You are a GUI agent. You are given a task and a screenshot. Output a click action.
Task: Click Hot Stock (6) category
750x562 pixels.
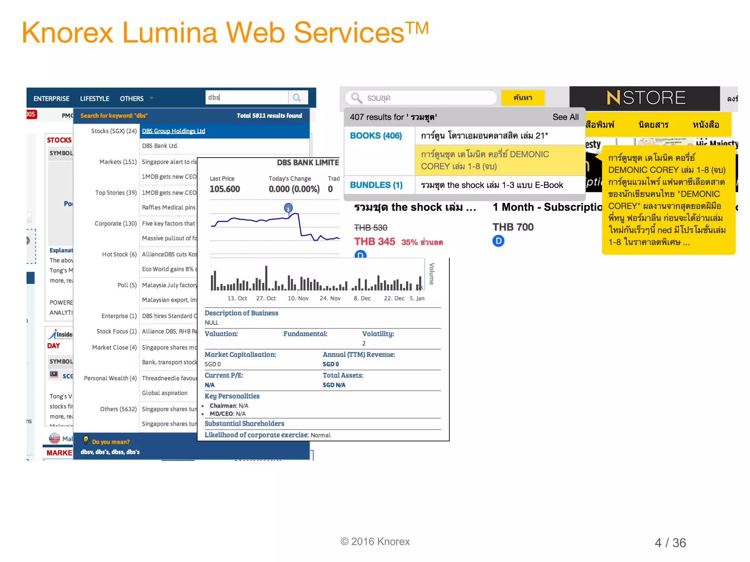pos(119,254)
